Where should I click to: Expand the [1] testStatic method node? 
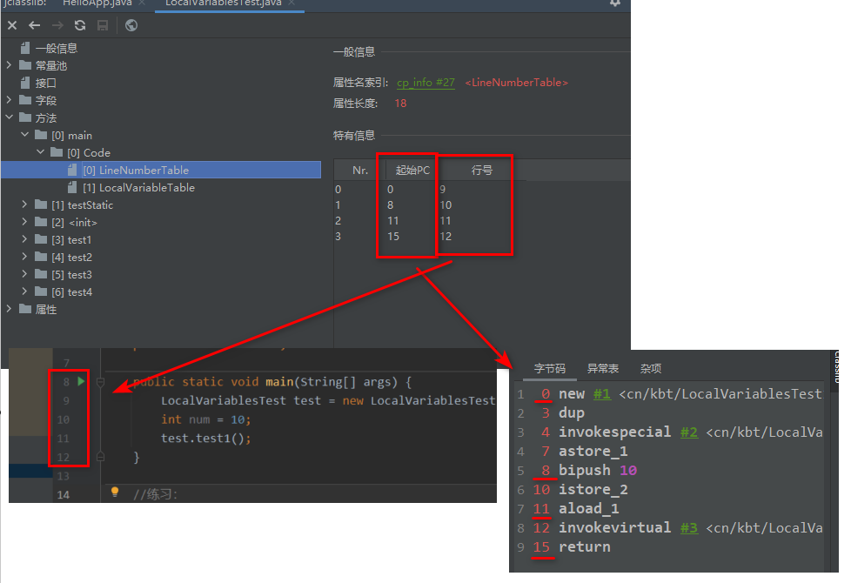24,204
